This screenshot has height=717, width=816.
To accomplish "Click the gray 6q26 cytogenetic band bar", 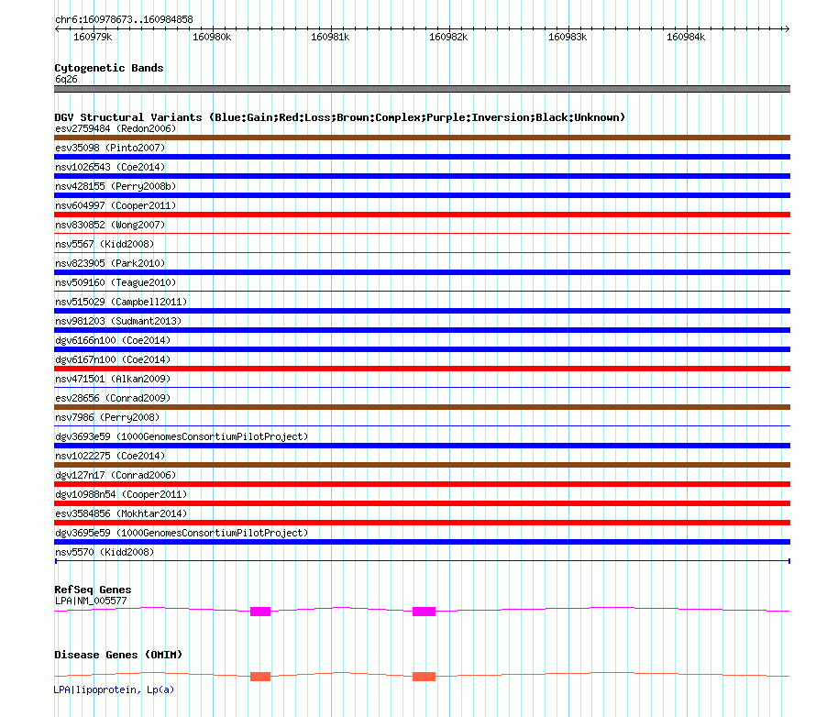I will 422,89.
